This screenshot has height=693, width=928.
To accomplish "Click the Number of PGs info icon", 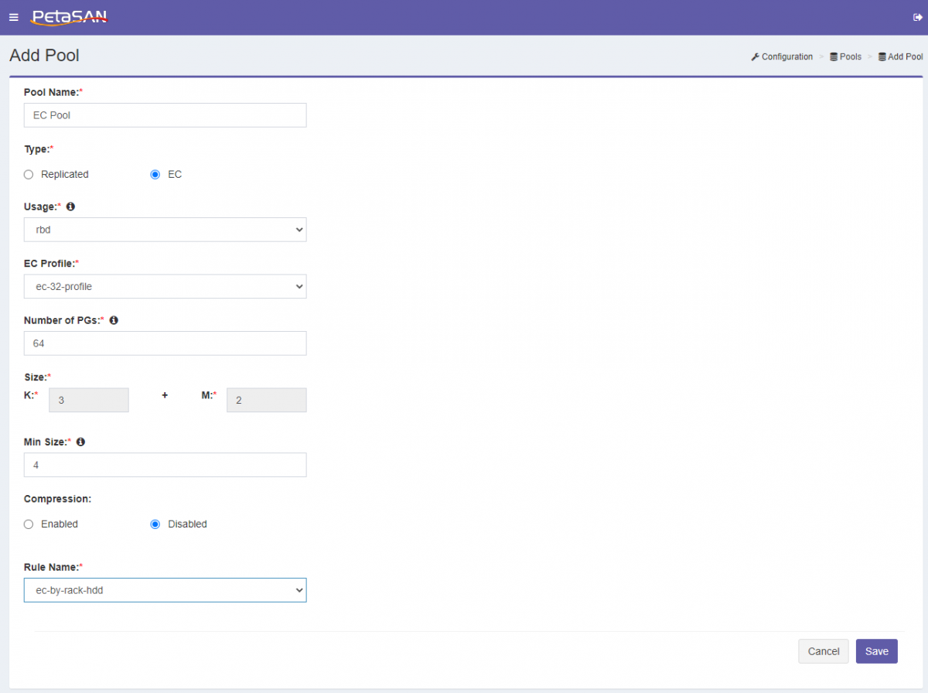I will click(114, 319).
